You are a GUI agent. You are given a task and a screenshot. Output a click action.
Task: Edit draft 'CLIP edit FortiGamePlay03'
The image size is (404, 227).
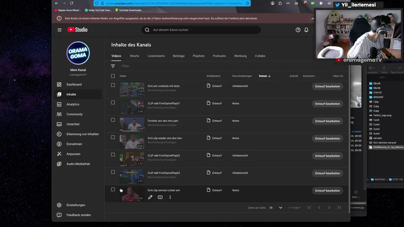click(x=327, y=173)
